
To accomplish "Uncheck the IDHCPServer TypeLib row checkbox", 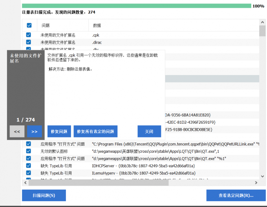I will pos(28,166).
